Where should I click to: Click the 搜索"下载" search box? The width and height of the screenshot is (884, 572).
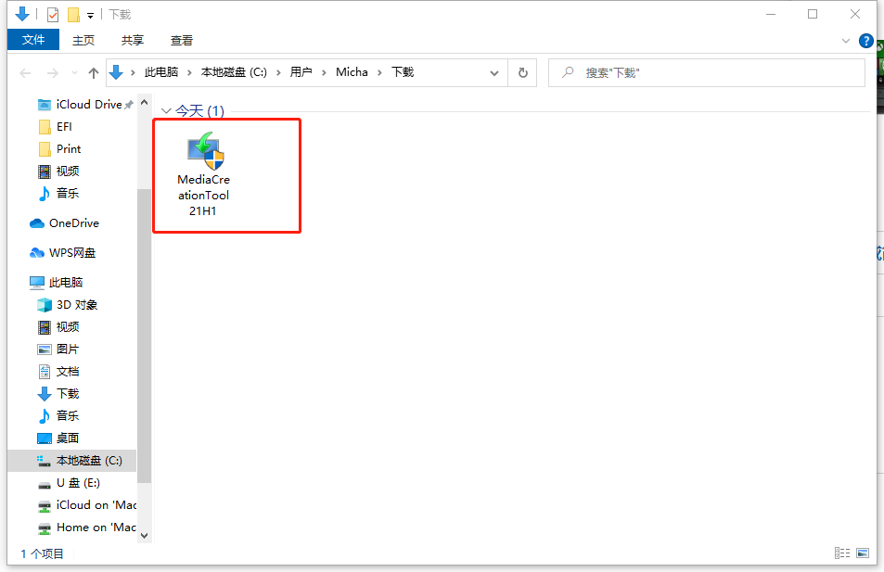point(714,72)
